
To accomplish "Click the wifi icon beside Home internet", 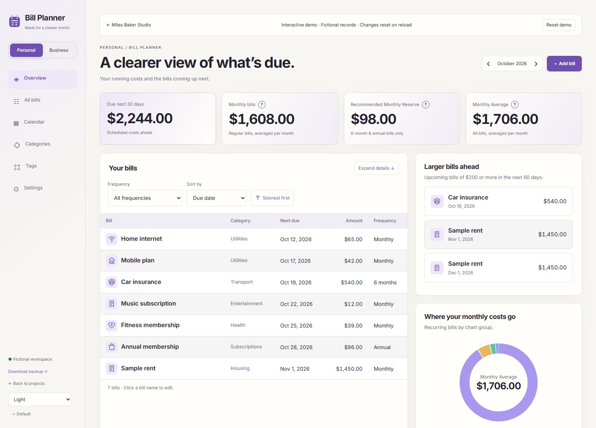I will (112, 239).
